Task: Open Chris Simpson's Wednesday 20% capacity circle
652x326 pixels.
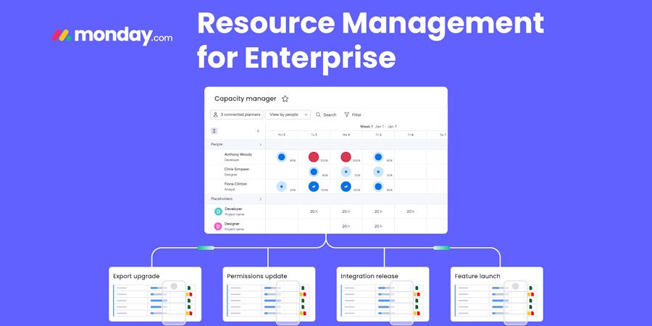Action: pyautogui.click(x=346, y=172)
